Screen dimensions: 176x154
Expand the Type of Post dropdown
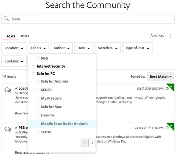click(137, 48)
